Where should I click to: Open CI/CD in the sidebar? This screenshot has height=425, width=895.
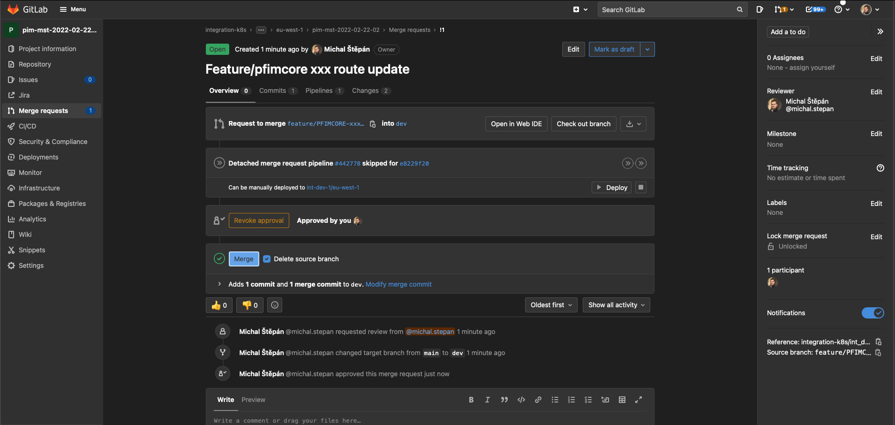52,126
